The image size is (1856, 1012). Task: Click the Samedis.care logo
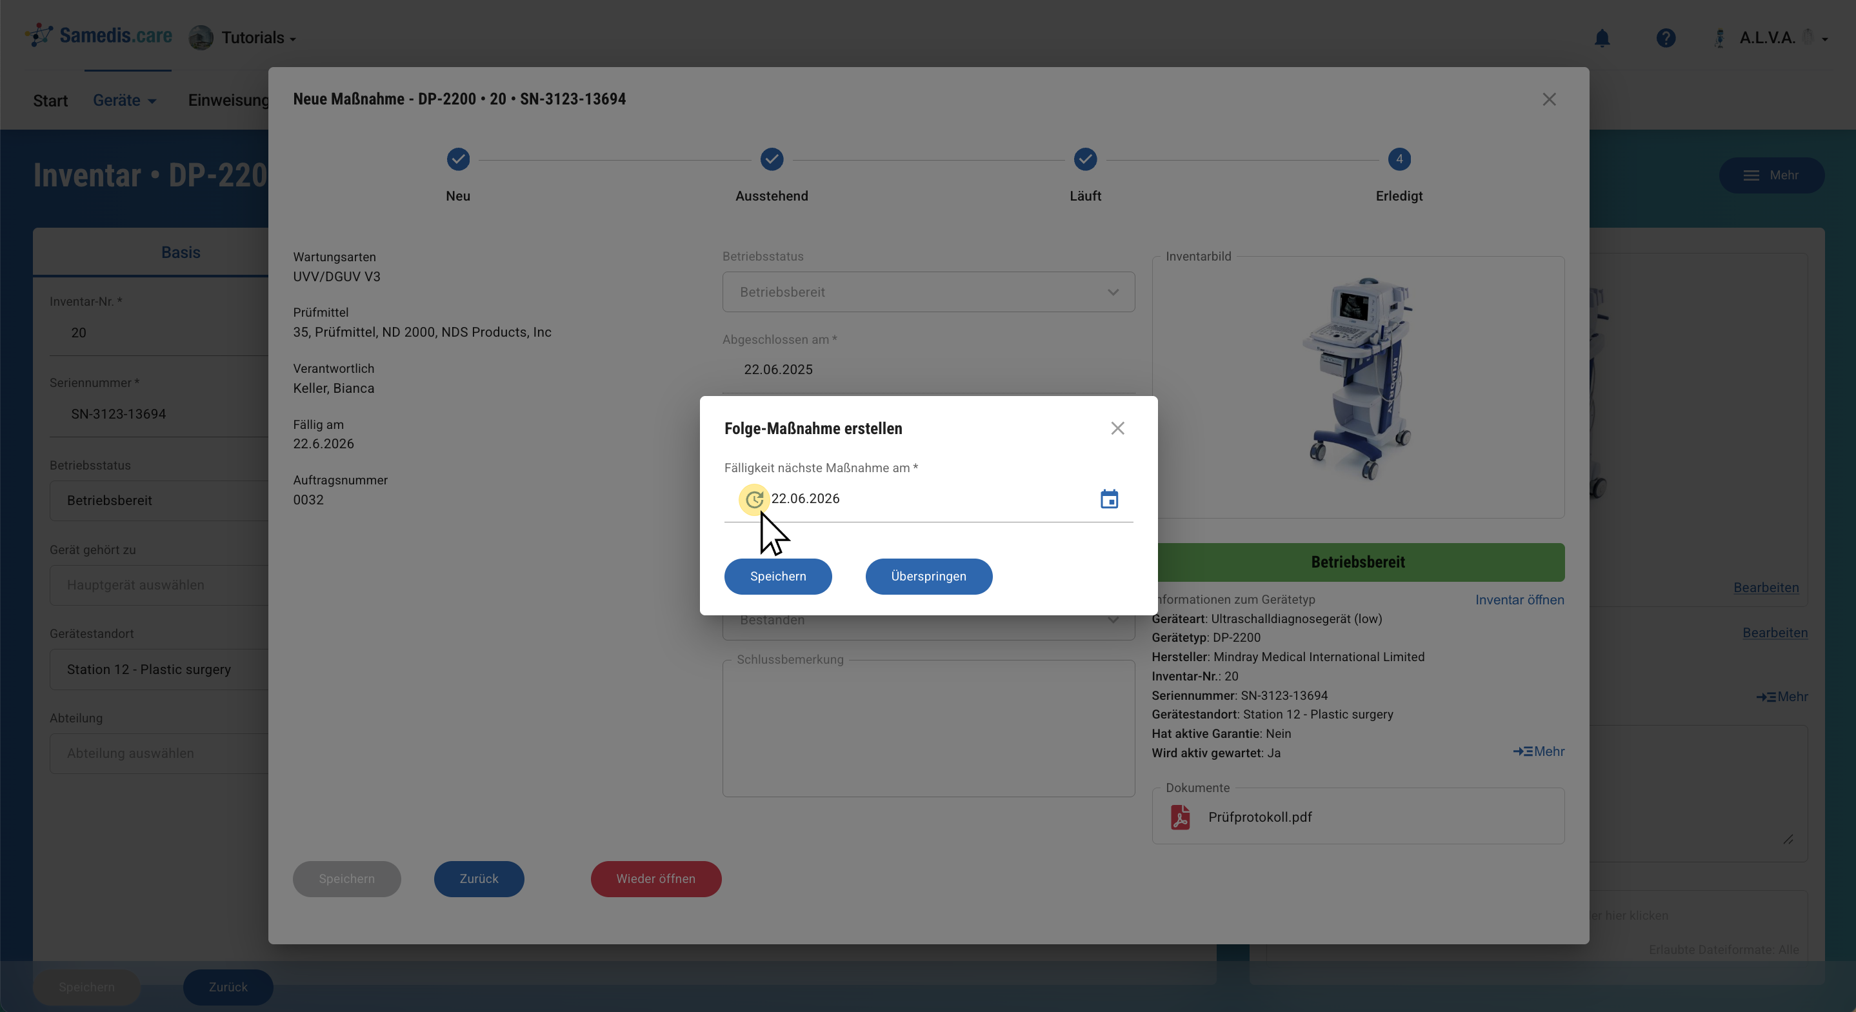[99, 36]
